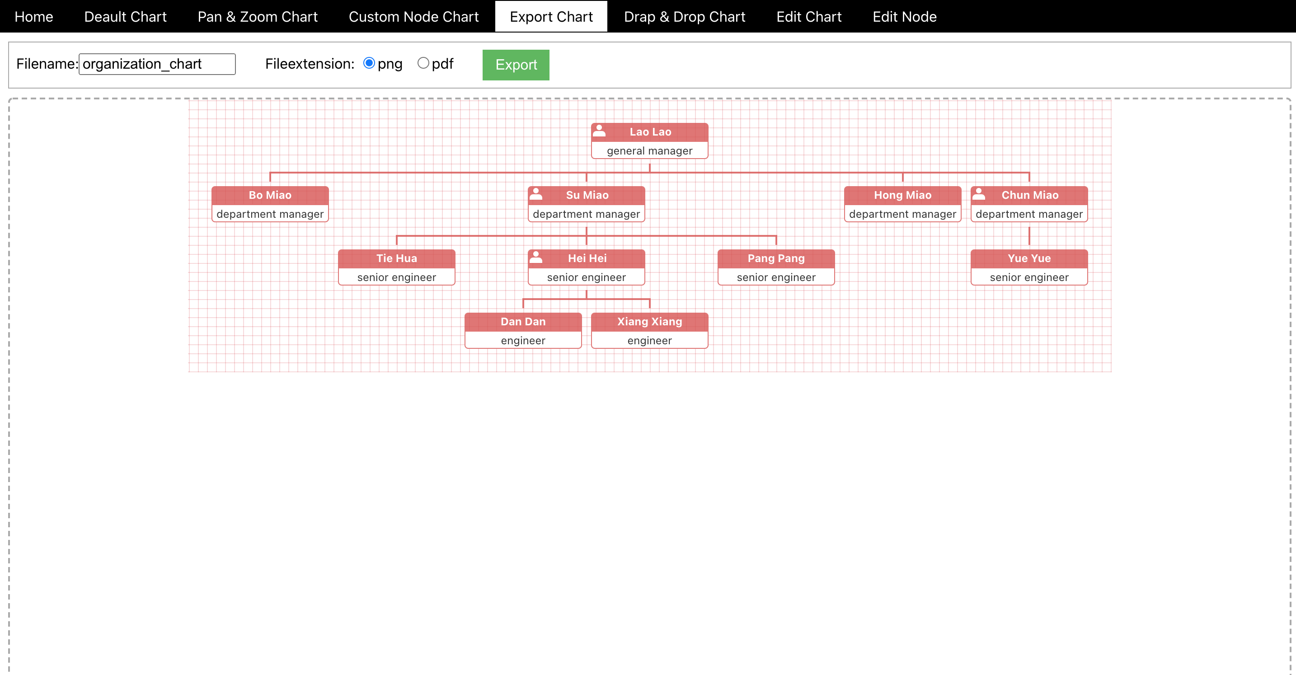The image size is (1296, 675).
Task: Click the Tie Hua senior engineer node
Action: tap(396, 267)
